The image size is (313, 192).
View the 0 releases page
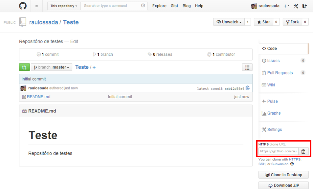[160, 54]
